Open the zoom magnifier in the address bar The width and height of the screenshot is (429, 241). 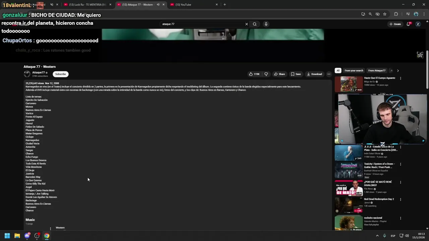(370, 14)
